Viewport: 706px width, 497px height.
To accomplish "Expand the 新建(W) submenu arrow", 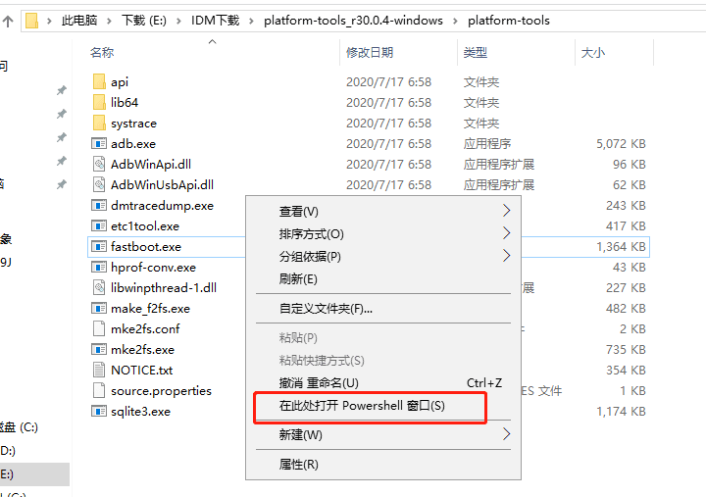I will (506, 434).
